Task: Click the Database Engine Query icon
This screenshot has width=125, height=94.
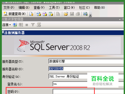Action: pyautogui.click(x=31, y=14)
